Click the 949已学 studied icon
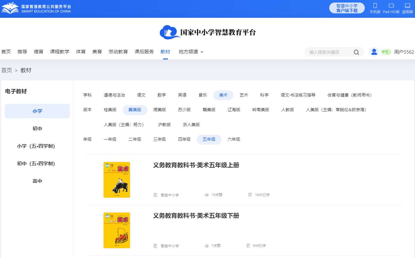Screen dimensions: 415x258 tap(248, 246)
